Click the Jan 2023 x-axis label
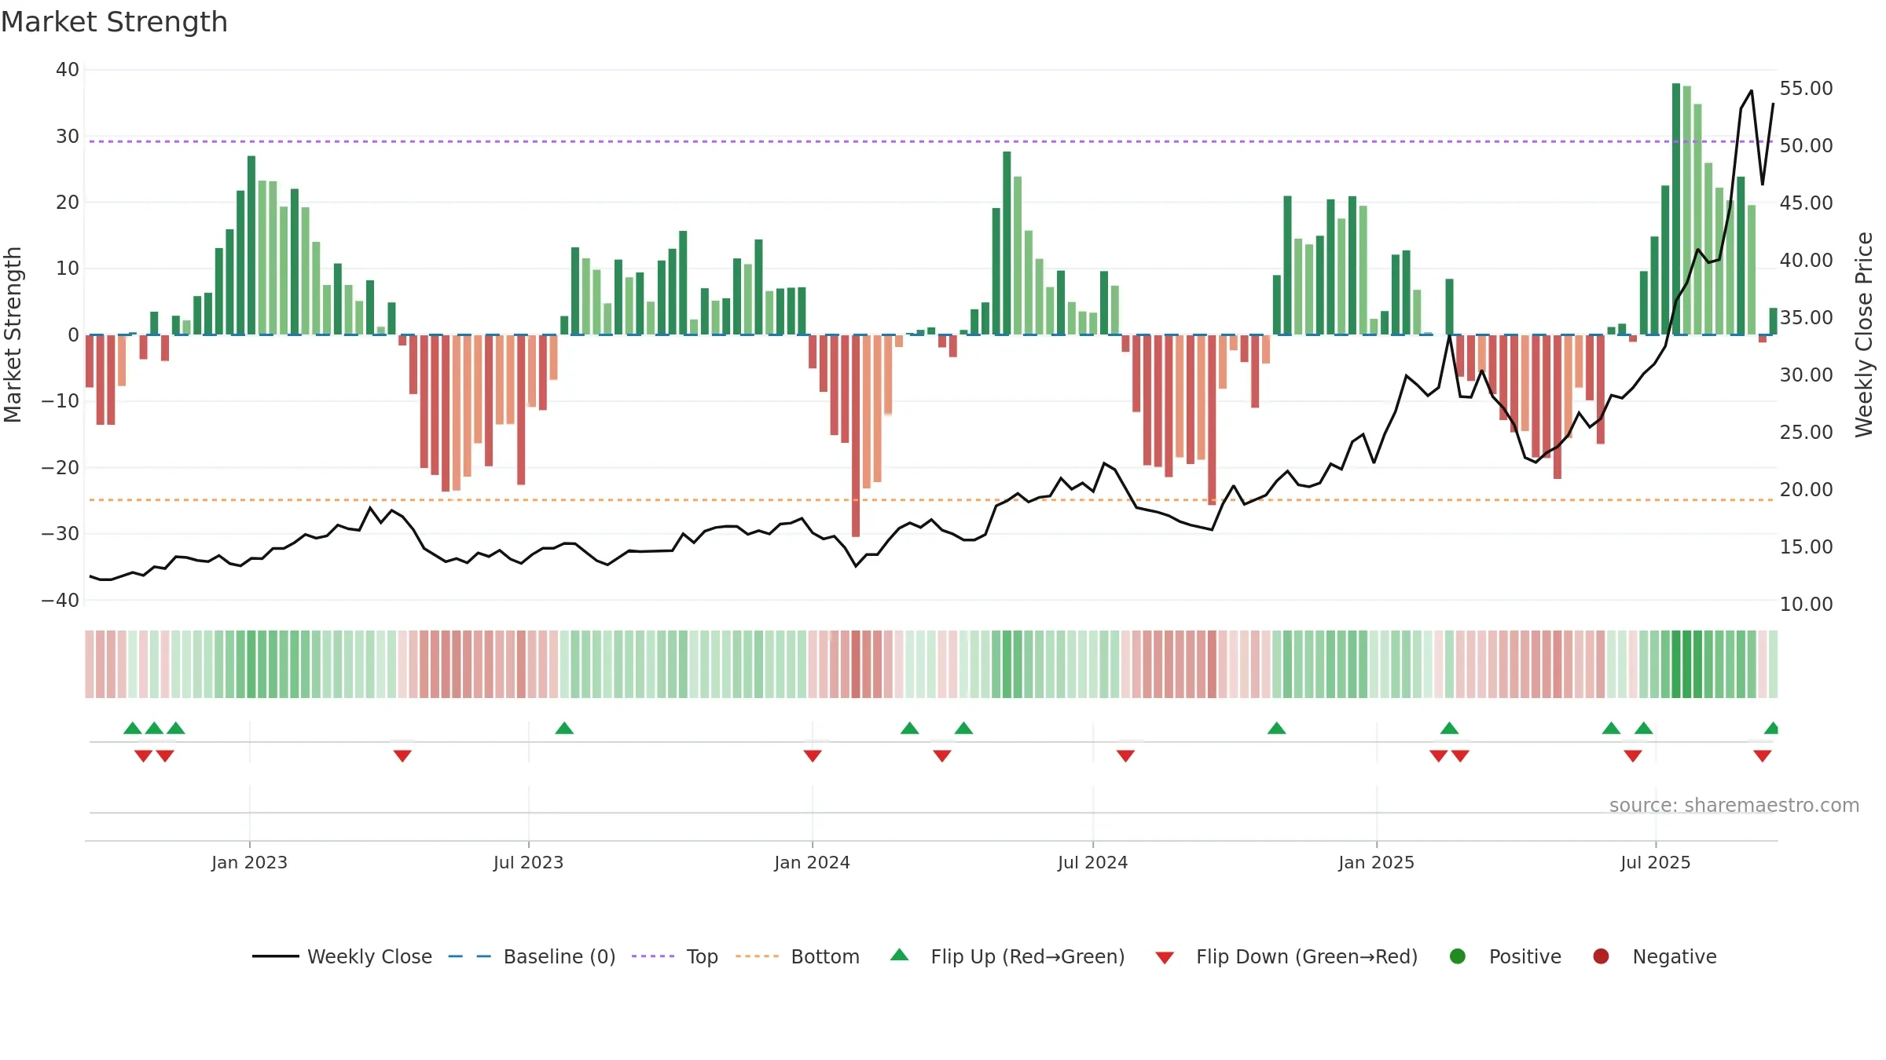1886x1060 pixels. pyautogui.click(x=249, y=863)
